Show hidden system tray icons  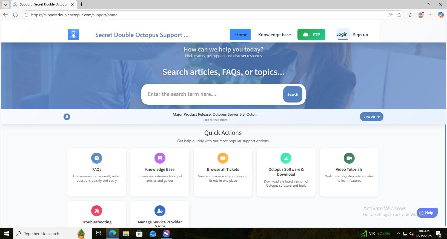[x=399, y=234]
